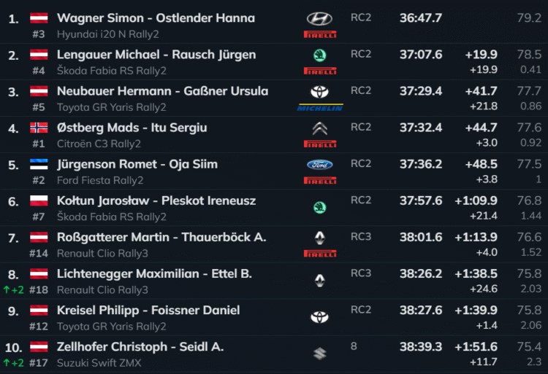This screenshot has height=374, width=548.
Task: Click the Toyota logo beside Neubauer Hermann
Action: pyautogui.click(x=319, y=92)
